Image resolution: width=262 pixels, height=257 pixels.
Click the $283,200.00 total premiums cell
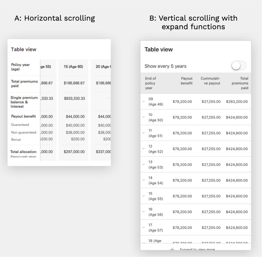point(237,102)
